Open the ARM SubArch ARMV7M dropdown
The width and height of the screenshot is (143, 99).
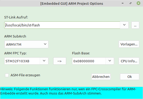(x=26, y=44)
